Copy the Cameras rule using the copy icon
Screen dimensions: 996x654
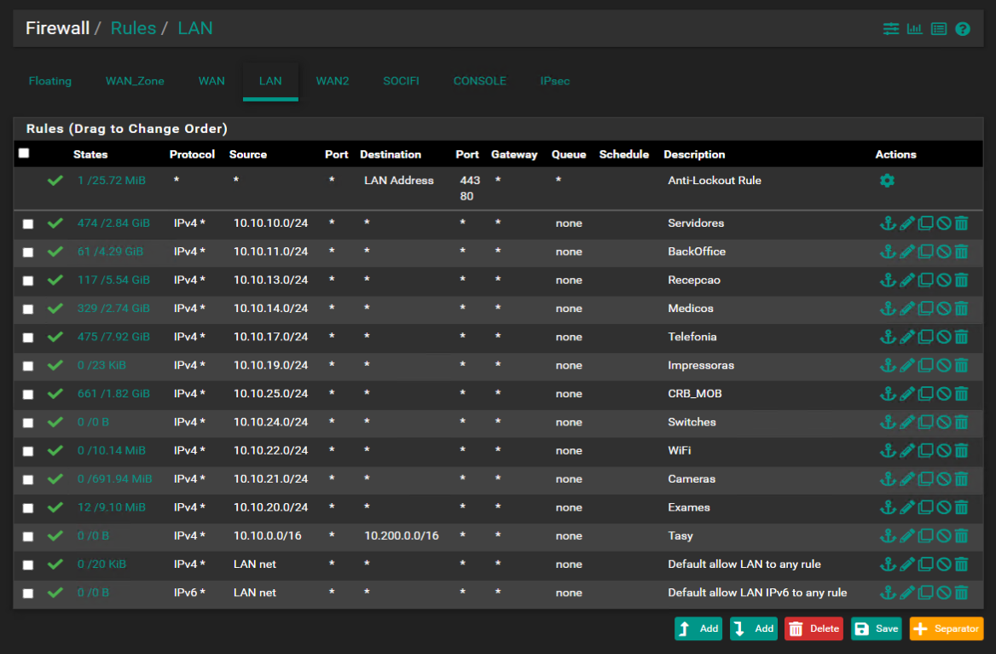click(925, 478)
